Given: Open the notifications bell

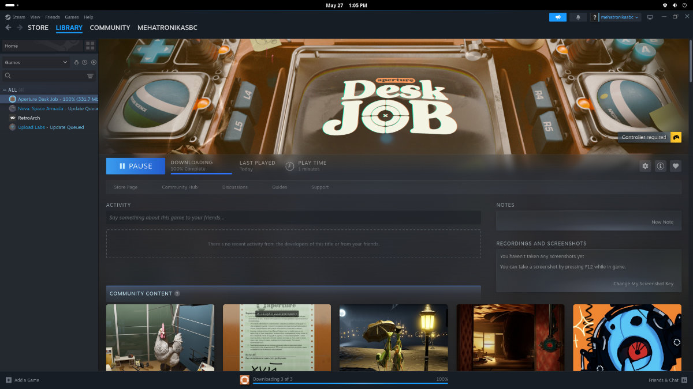Looking at the screenshot, I should point(578,17).
